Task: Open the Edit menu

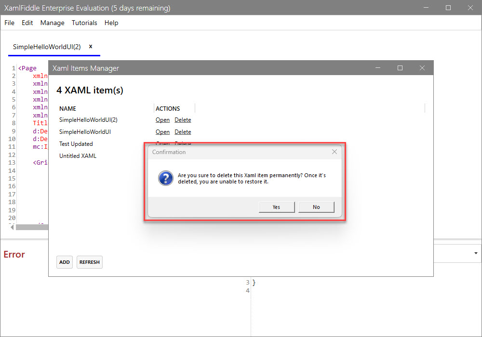Action: coord(27,23)
